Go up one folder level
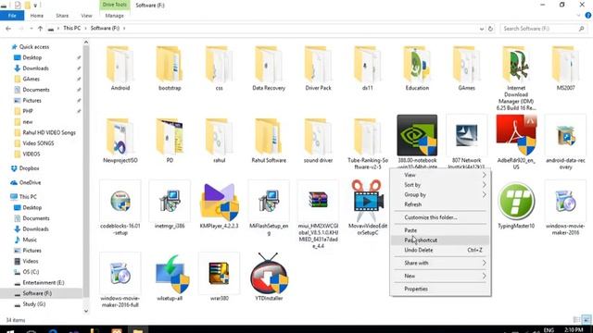Screen dimensions: 593x333 pos(40,29)
